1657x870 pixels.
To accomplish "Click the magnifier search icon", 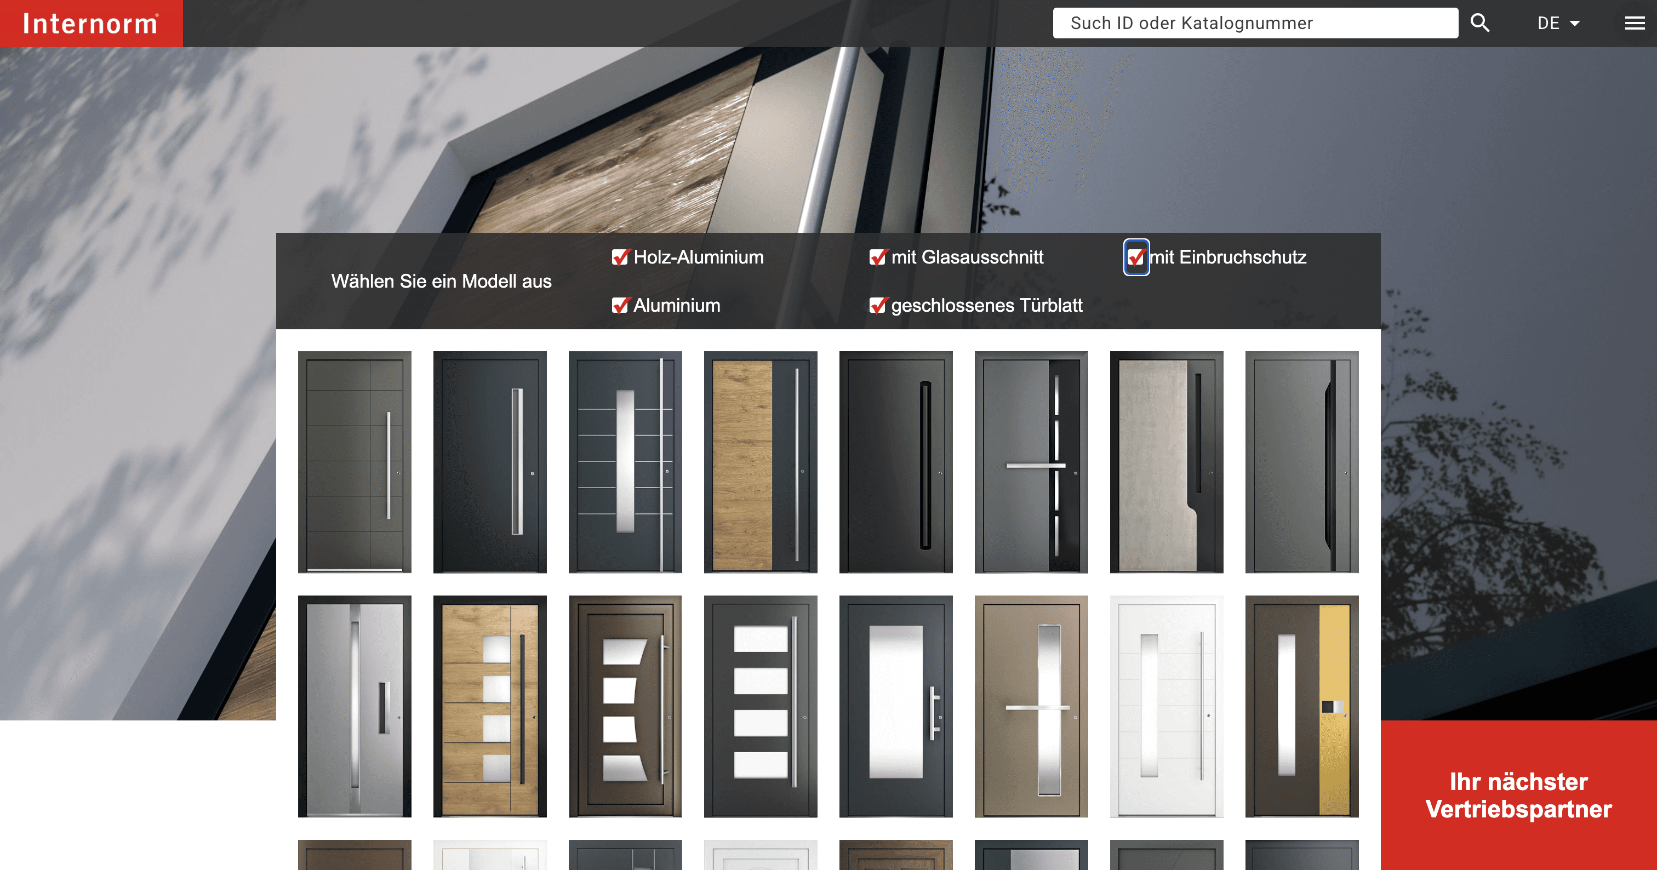I will tap(1479, 23).
